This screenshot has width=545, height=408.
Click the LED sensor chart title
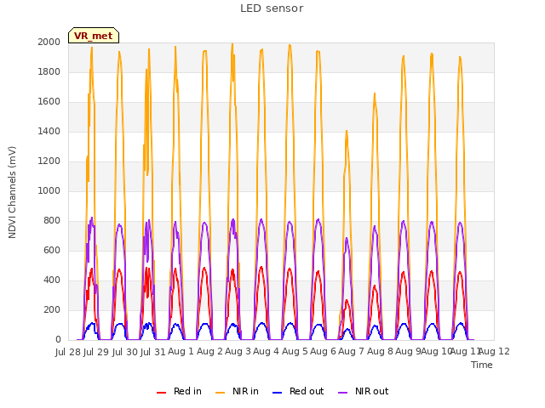272,8
